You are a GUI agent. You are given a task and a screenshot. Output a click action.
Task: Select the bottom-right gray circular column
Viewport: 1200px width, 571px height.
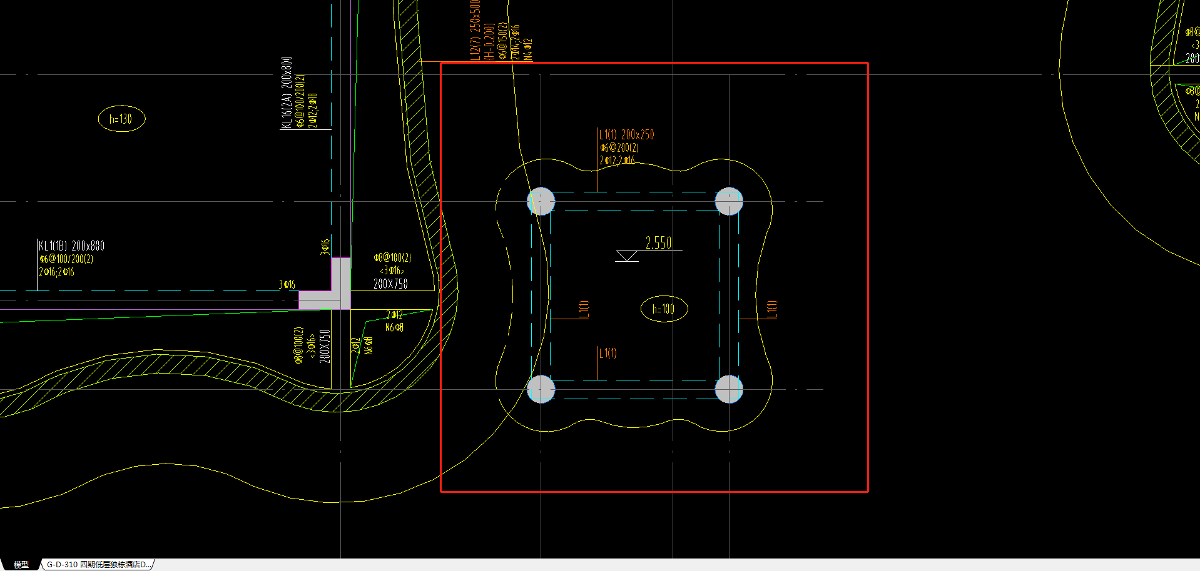point(729,389)
